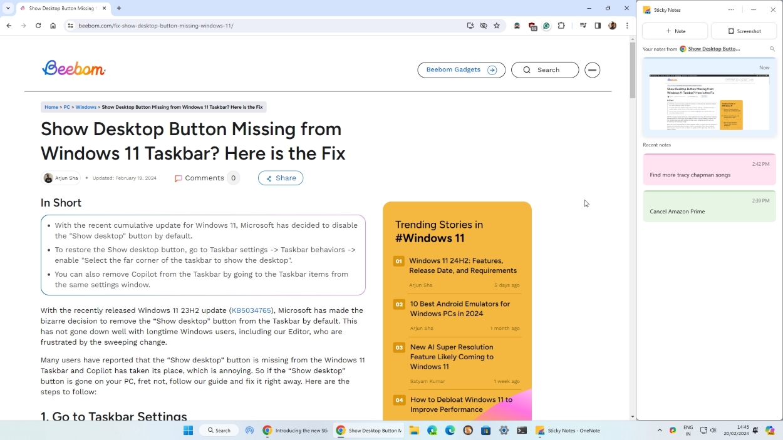Viewport: 783px width, 440px height.
Task: Toggle the bookmark star for this page
Action: [x=497, y=26]
